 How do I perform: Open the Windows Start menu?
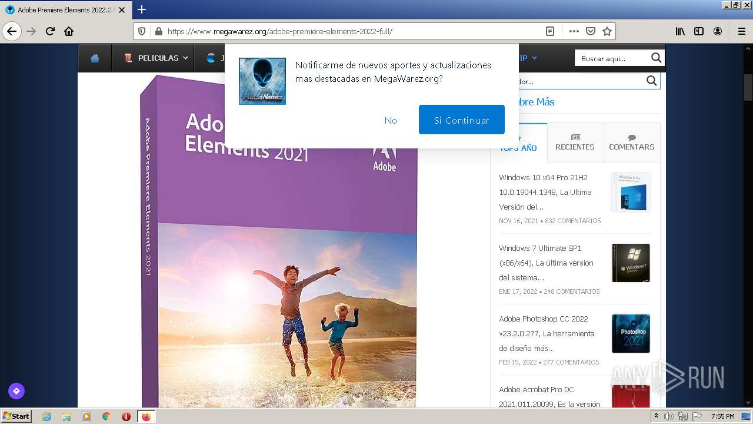pos(16,416)
